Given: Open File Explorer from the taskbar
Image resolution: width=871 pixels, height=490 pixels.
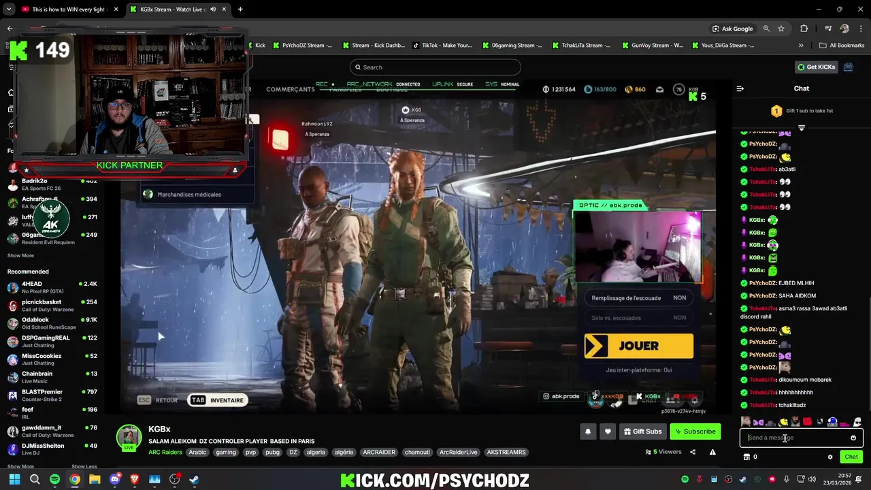Looking at the screenshot, I should 95,480.
